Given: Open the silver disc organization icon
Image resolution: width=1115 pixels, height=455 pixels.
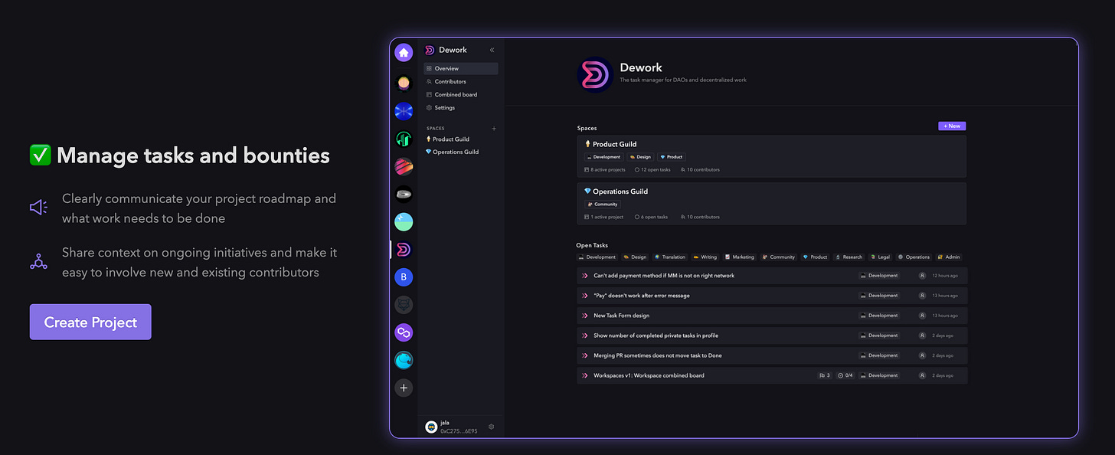Looking at the screenshot, I should tap(404, 194).
